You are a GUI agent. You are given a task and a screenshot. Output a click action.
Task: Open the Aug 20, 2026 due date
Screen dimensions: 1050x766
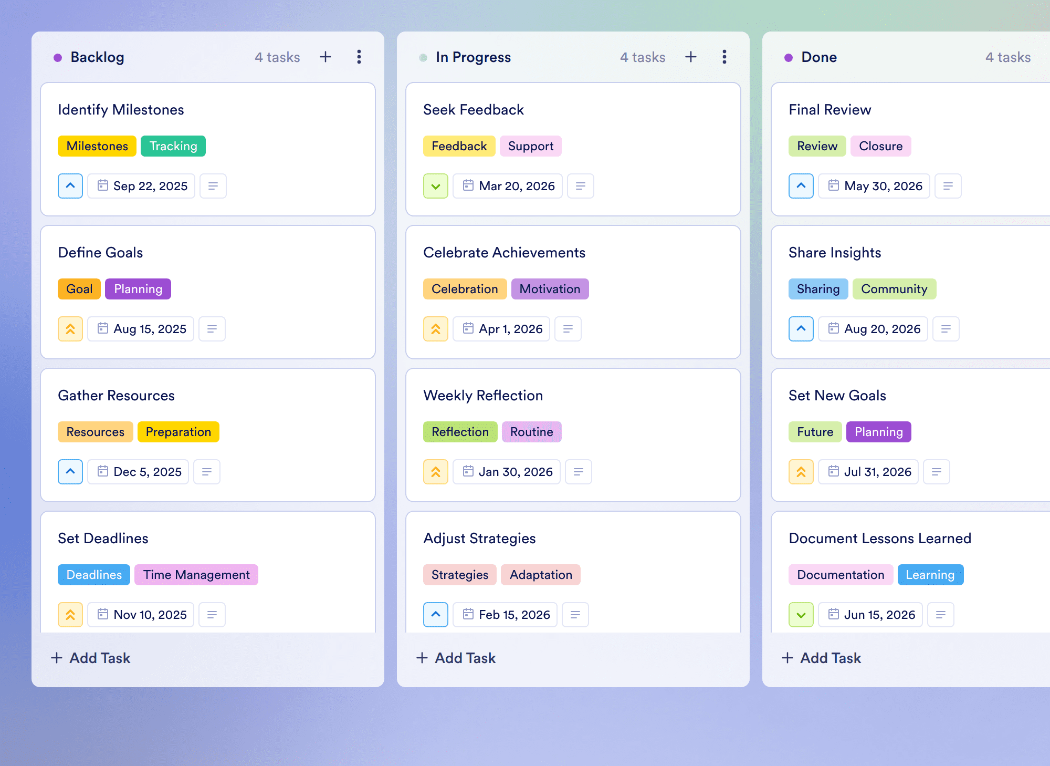tap(873, 329)
